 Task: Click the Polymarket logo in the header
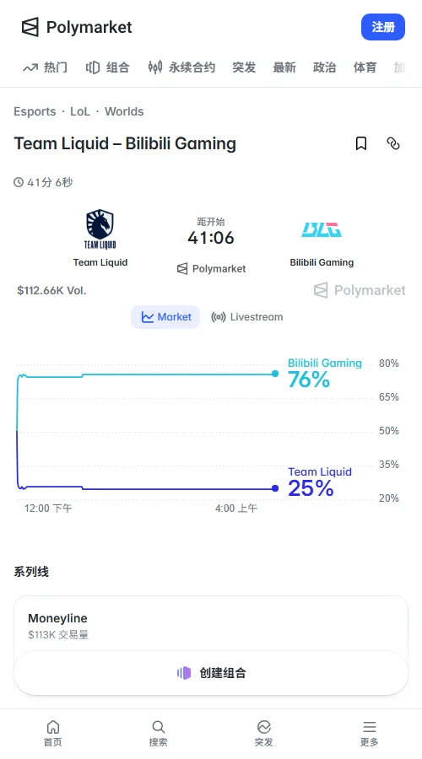pyautogui.click(x=77, y=27)
